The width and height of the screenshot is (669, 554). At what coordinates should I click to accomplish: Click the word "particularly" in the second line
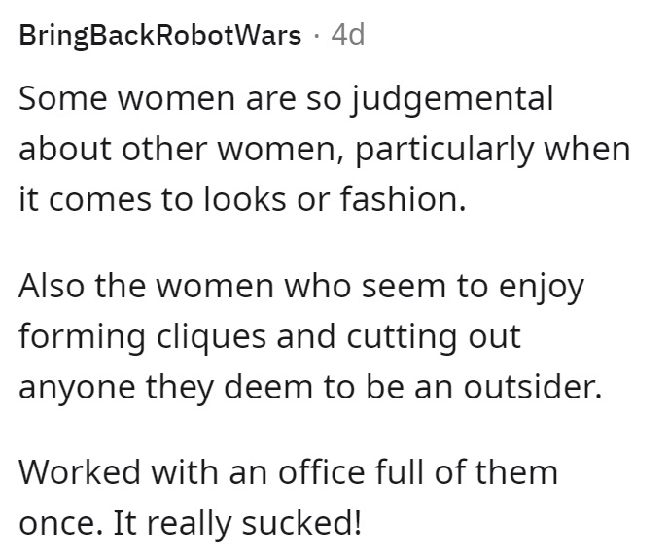pyautogui.click(x=444, y=151)
